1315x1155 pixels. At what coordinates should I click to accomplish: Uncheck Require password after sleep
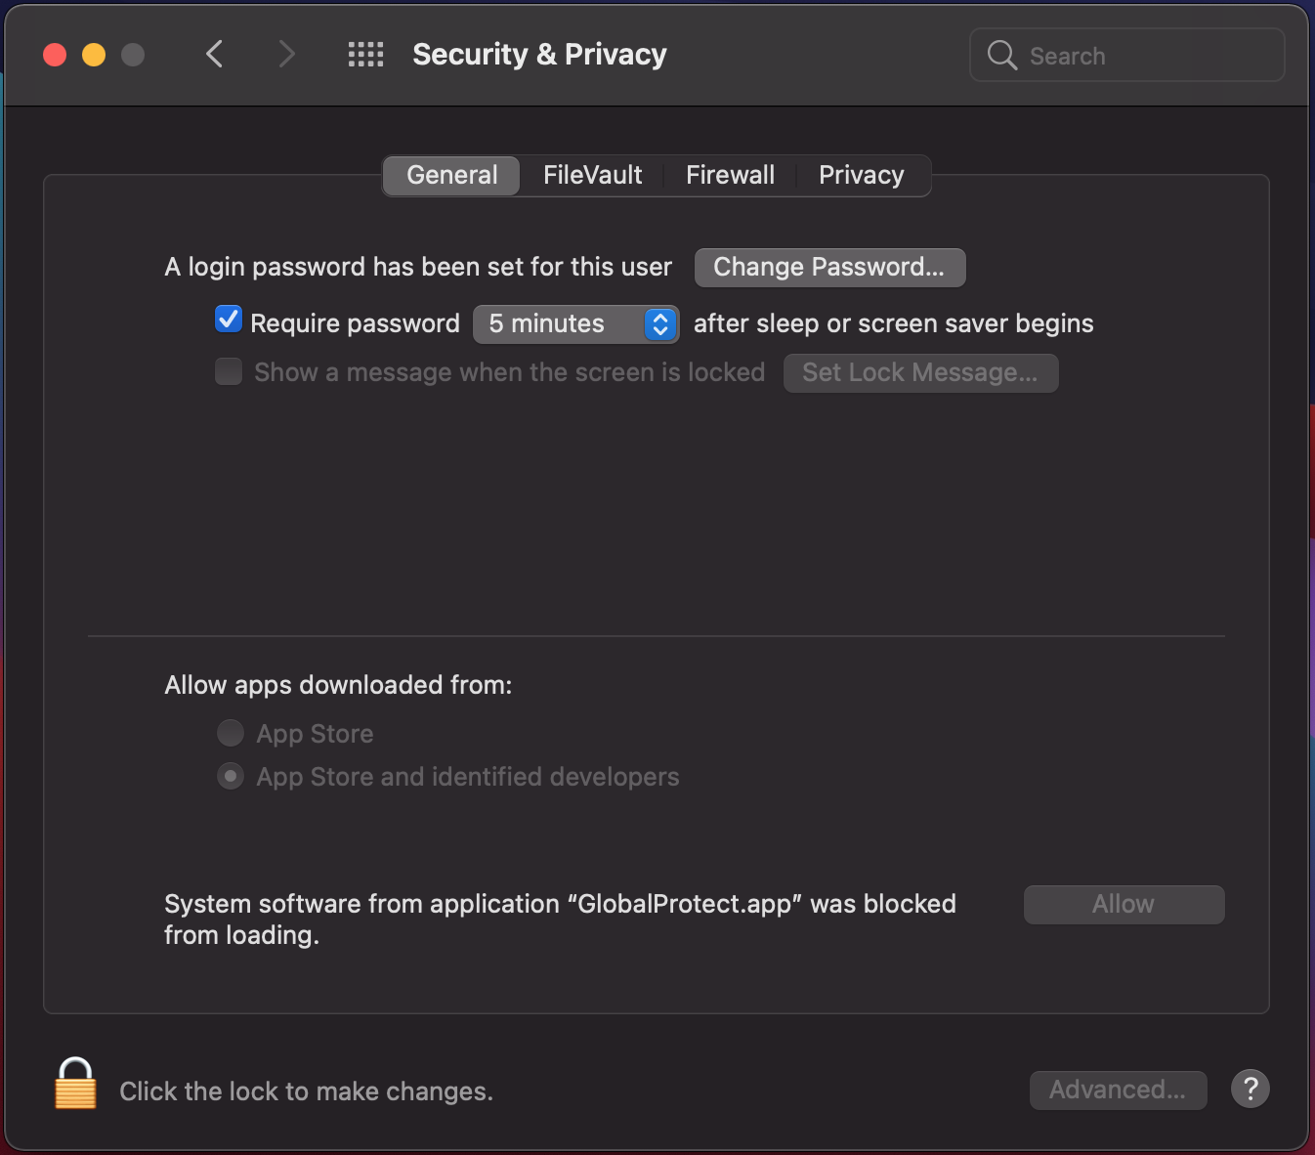228,319
